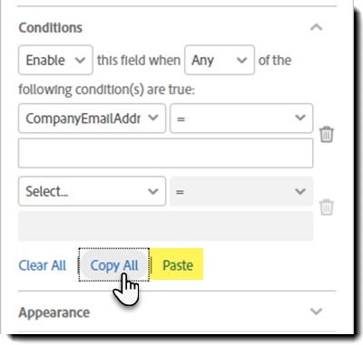Collapse the Conditions section using up chevron

[x=317, y=27]
